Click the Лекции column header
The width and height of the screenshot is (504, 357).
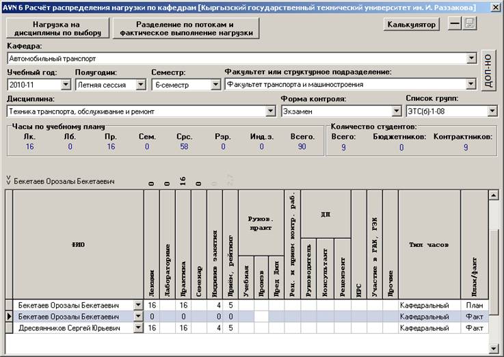[x=152, y=245]
